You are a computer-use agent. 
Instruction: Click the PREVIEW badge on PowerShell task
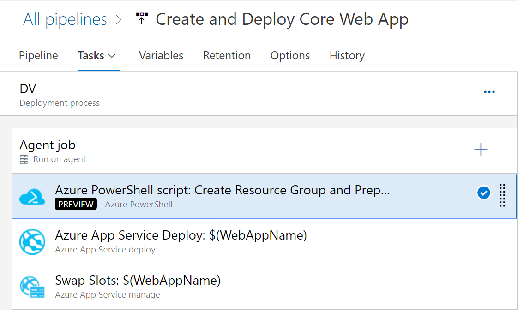[x=76, y=204]
